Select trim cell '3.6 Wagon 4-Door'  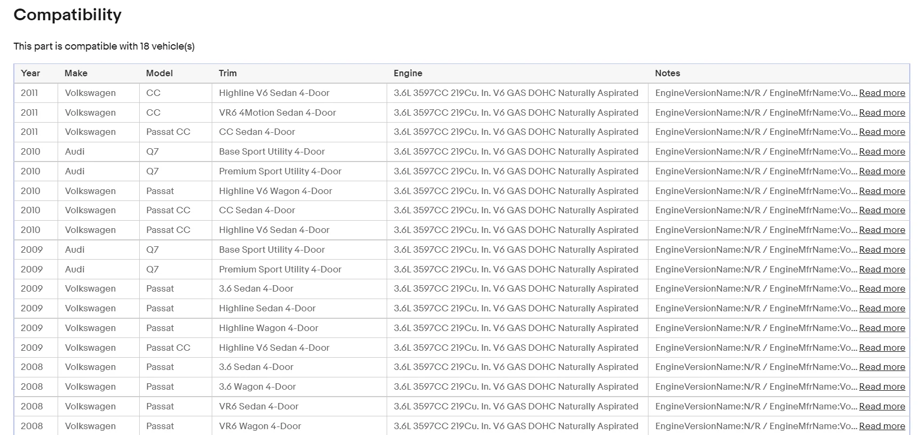coord(258,386)
